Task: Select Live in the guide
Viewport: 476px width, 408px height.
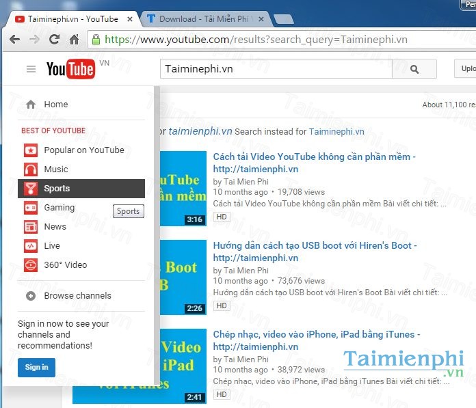Action: click(81, 246)
